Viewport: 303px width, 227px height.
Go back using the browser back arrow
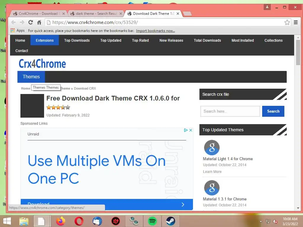point(13,22)
